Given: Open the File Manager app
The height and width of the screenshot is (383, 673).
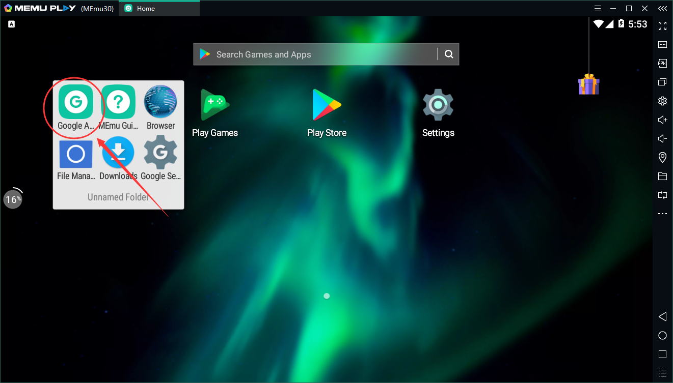Looking at the screenshot, I should pyautogui.click(x=75, y=154).
